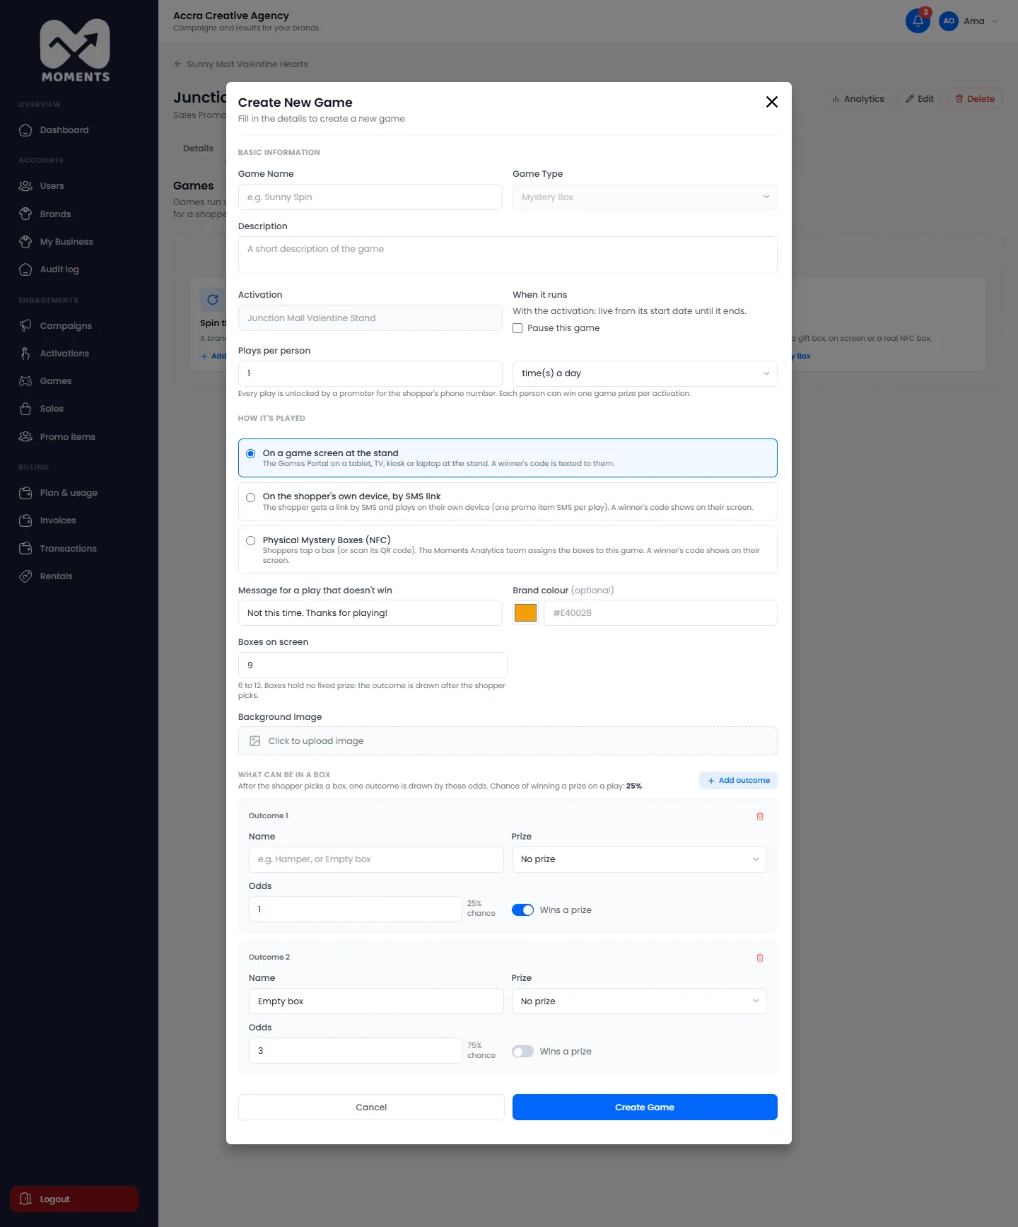The image size is (1018, 1227).
Task: Delete Outcome 1 with trash icon
Action: click(760, 816)
